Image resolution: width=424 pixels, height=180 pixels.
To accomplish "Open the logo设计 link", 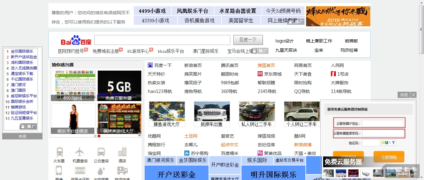I will click(x=284, y=41).
